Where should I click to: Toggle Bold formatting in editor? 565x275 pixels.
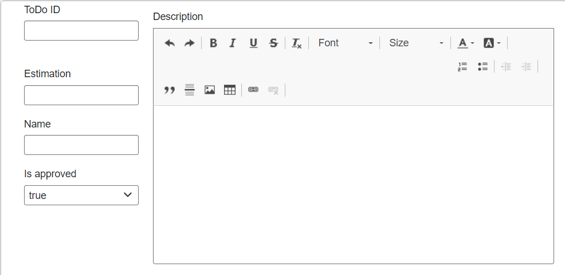click(213, 43)
